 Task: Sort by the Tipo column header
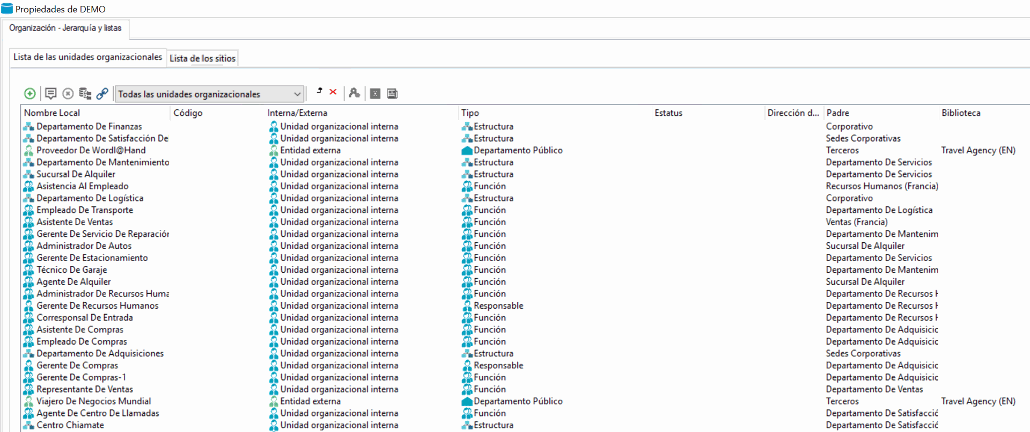click(x=555, y=113)
